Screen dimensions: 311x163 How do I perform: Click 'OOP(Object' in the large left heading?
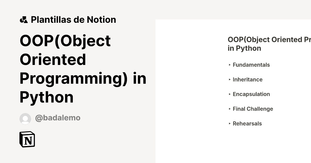point(65,41)
